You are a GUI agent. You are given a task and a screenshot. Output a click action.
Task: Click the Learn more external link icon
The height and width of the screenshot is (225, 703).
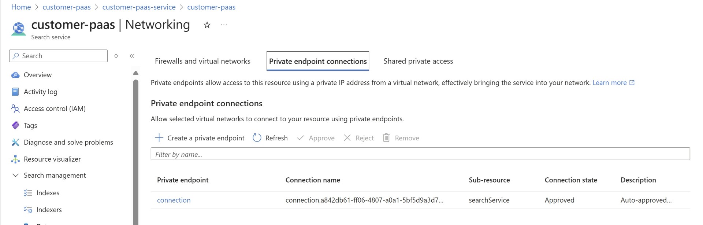(x=632, y=83)
